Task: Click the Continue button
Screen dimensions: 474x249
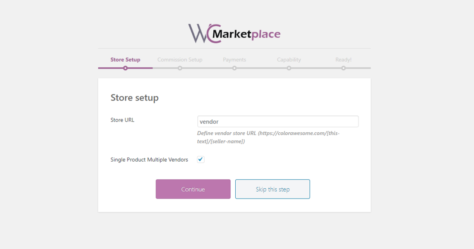Action: click(193, 189)
